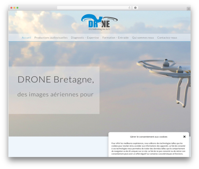Go to Productions audiovisuelles page
This screenshot has height=169, width=199.
pos(51,38)
